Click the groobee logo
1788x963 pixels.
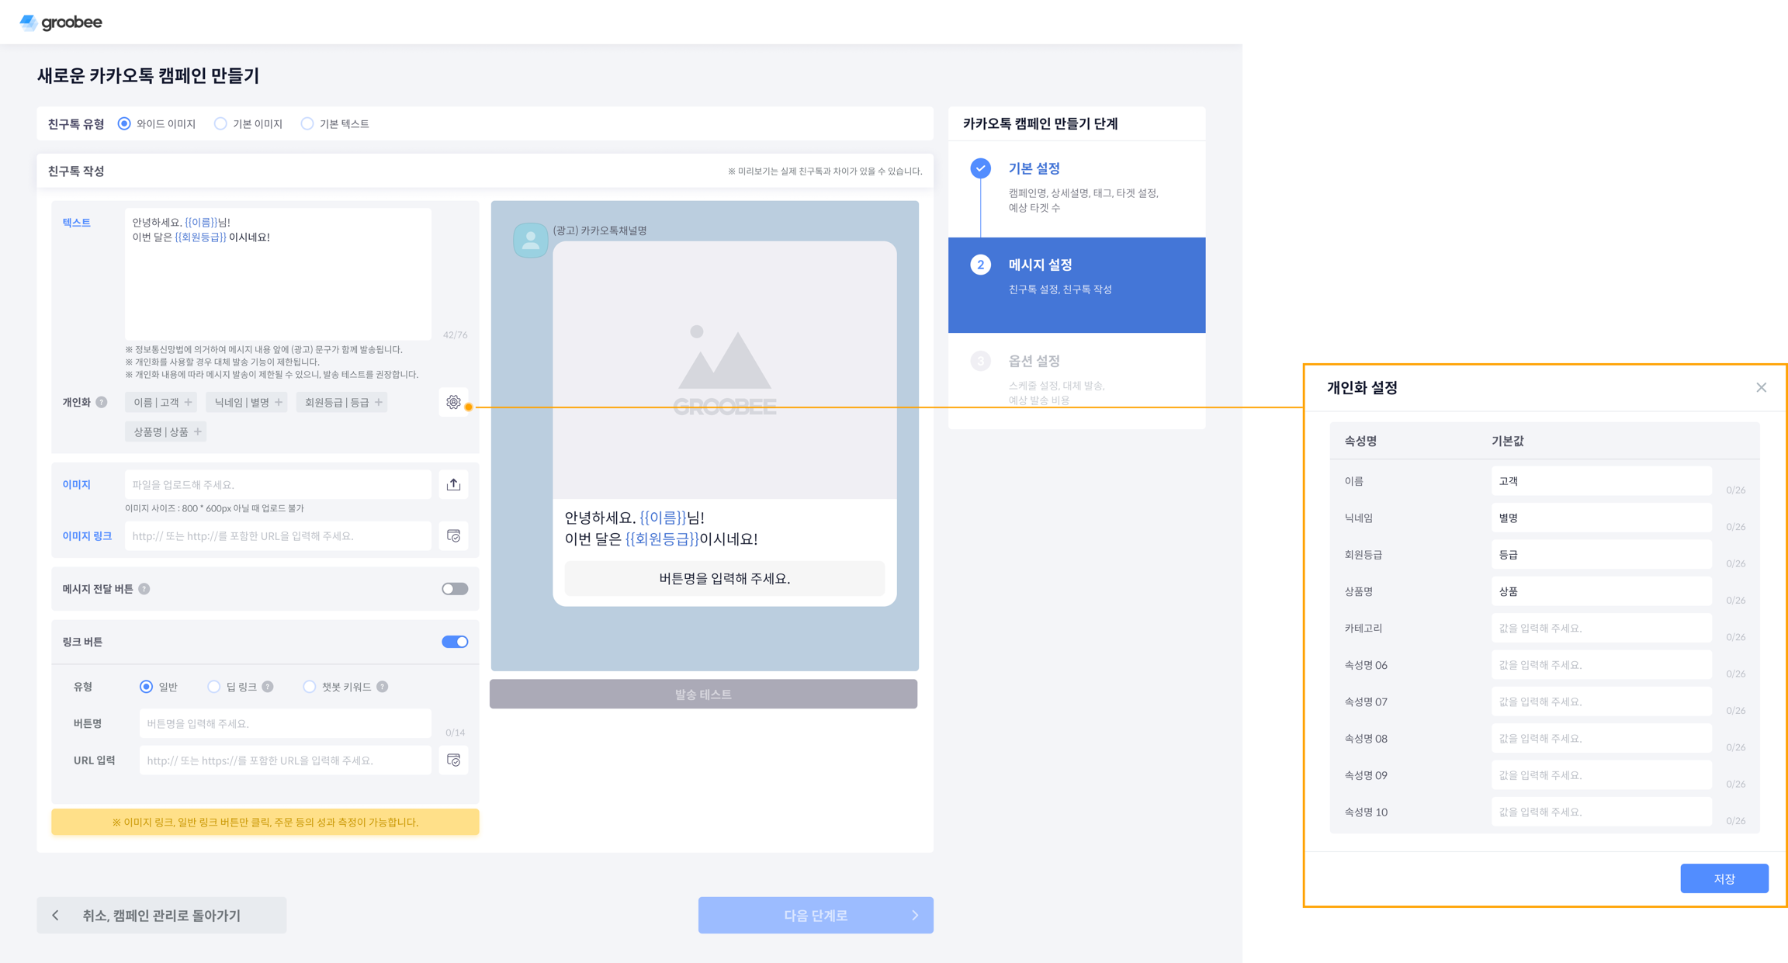point(61,23)
